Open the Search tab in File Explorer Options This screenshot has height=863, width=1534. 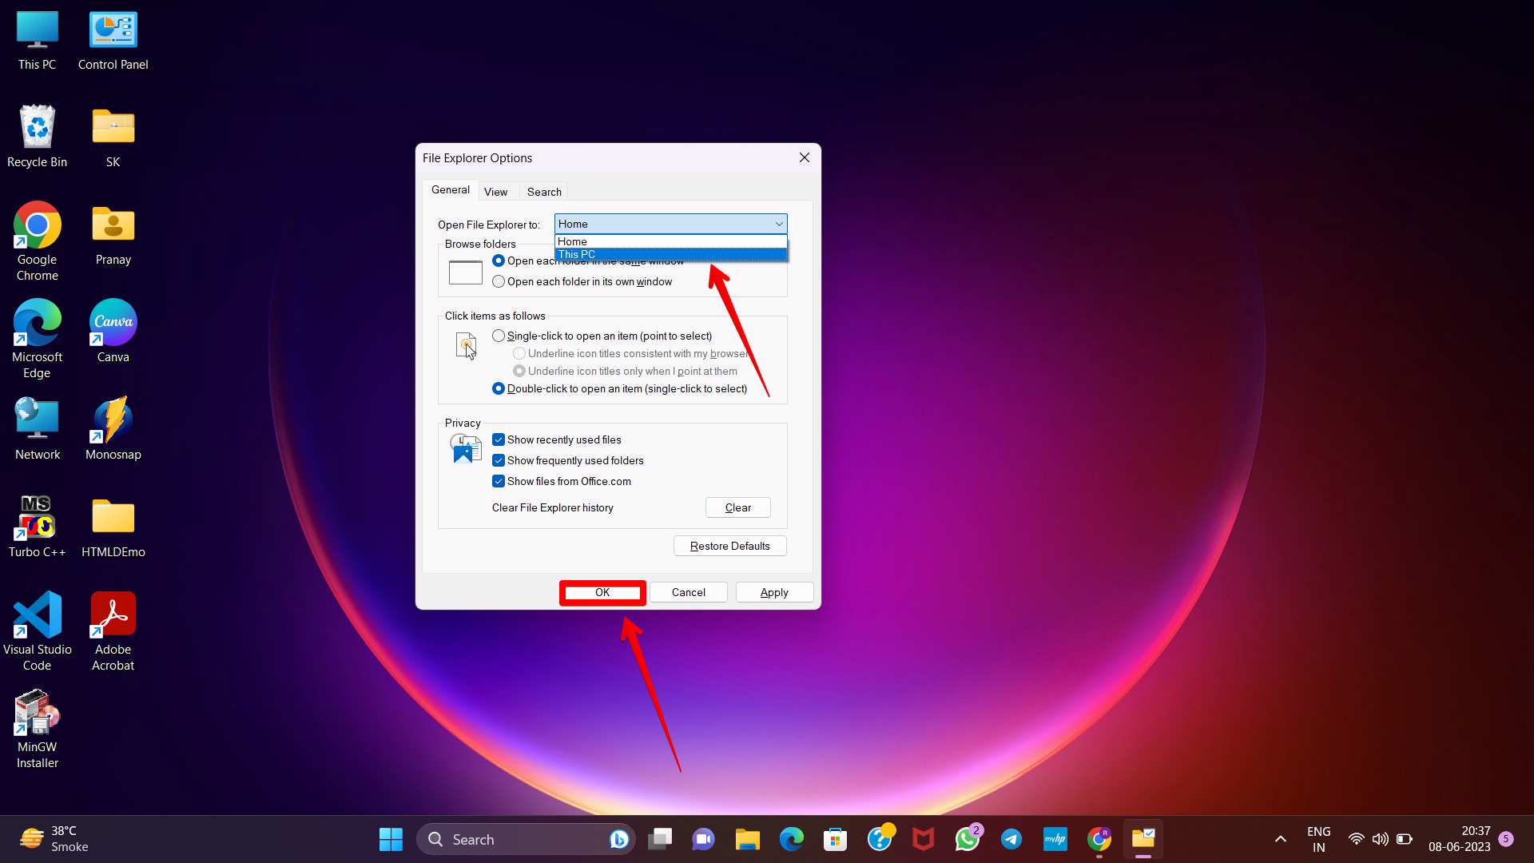point(543,191)
